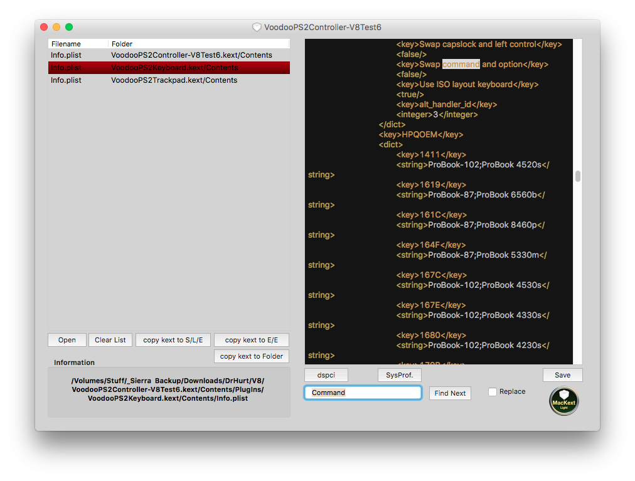Focus the Command search field
Screen dimensions: 635x481
tap(363, 393)
